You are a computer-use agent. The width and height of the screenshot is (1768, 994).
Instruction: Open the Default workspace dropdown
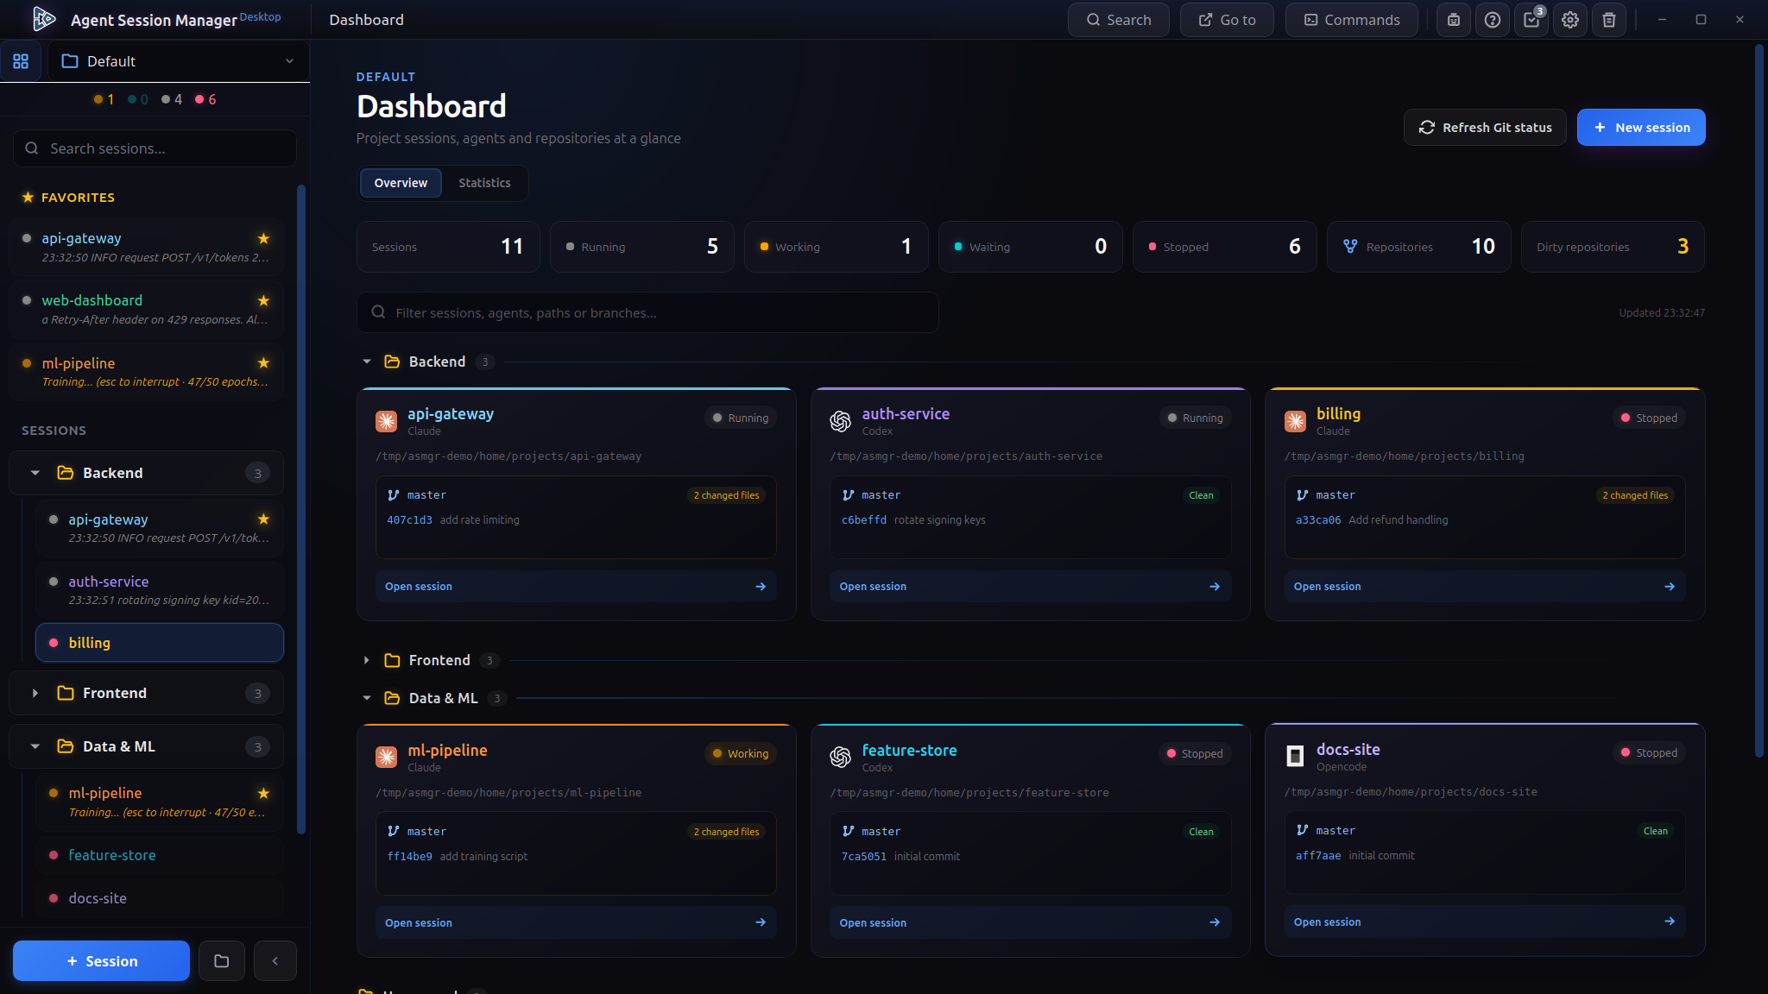[179, 61]
